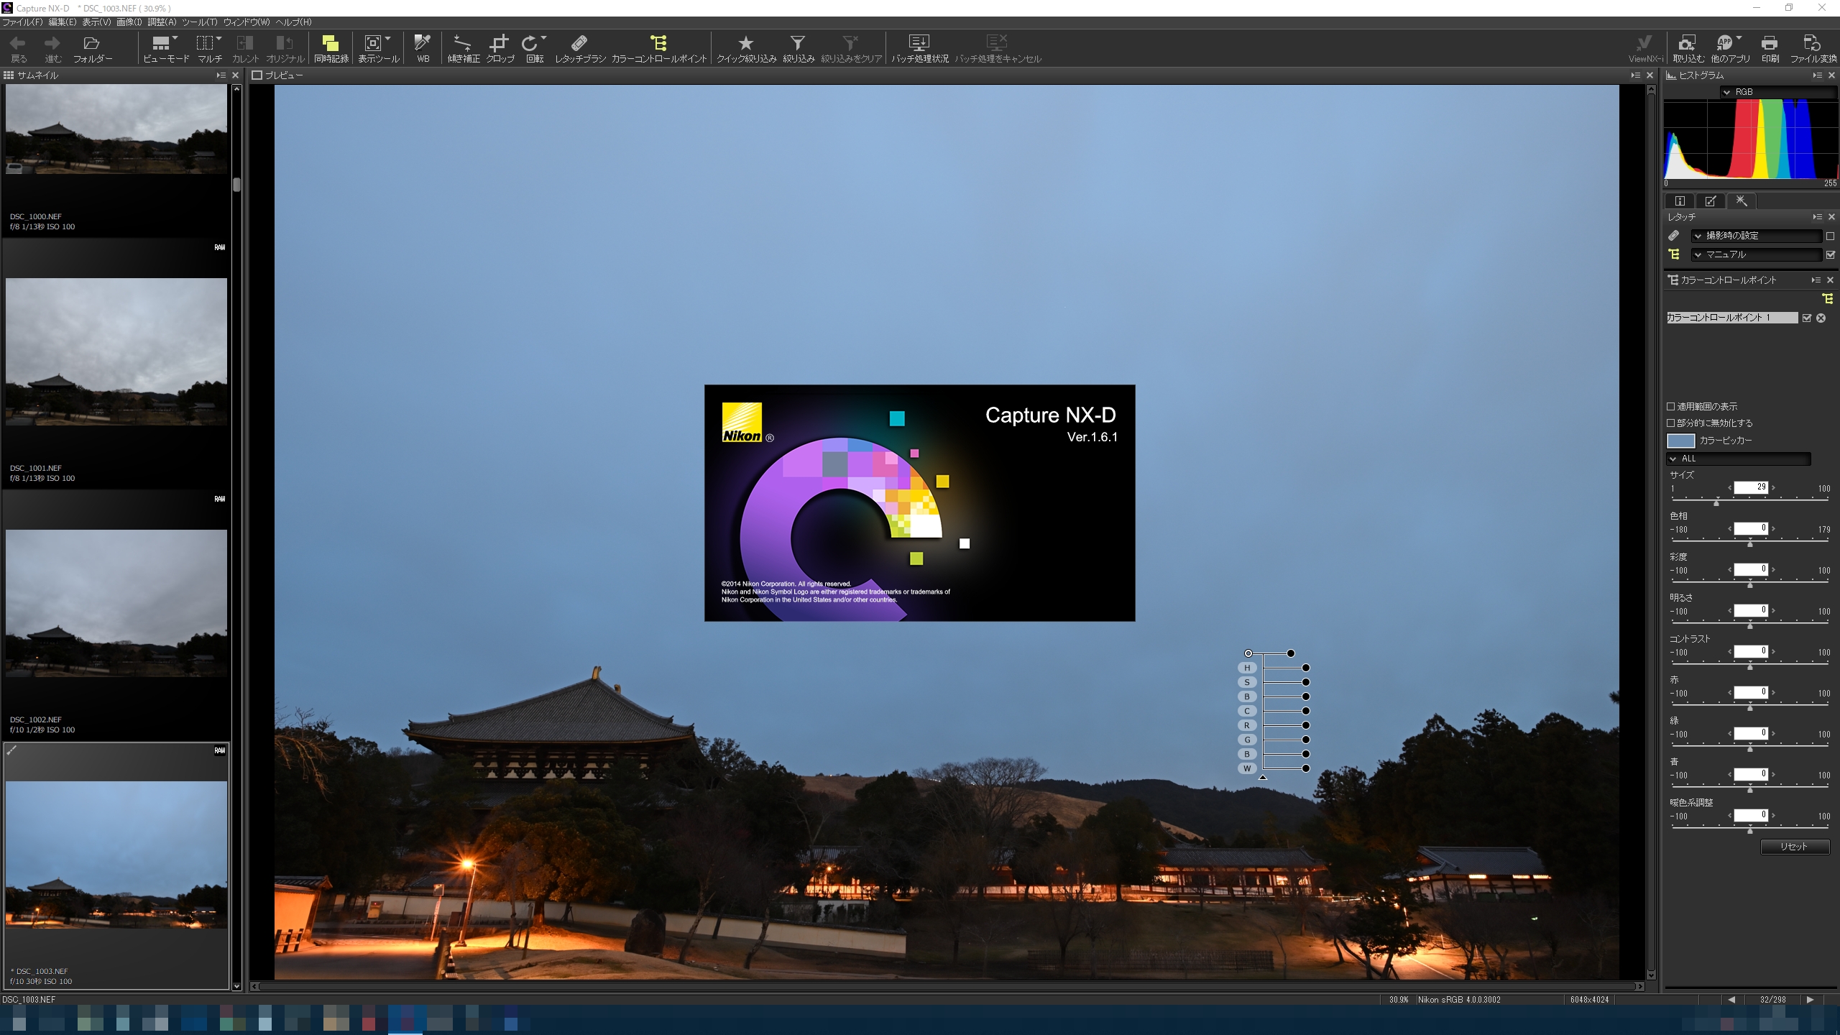Click the カラーコントロールポイント 1 name field
1840x1035 pixels.
[1732, 318]
